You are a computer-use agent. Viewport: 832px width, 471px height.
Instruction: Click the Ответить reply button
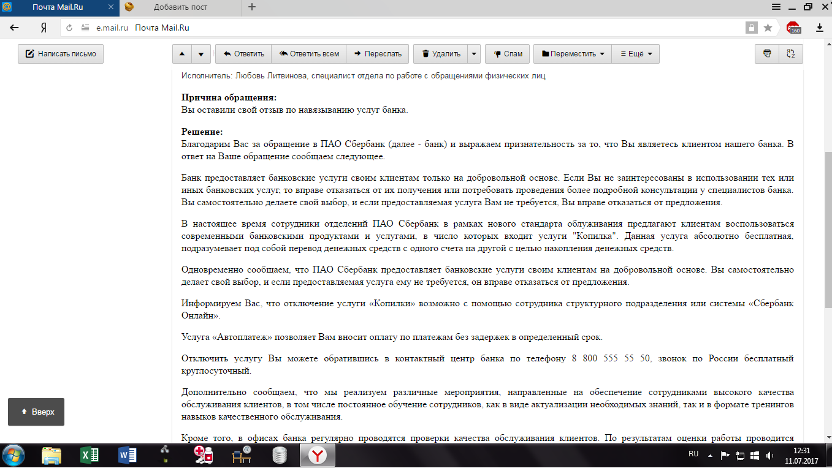[243, 54]
